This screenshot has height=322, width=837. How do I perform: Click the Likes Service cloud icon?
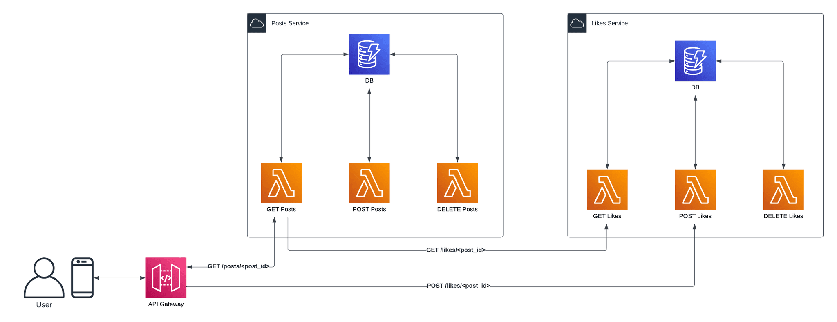[577, 23]
